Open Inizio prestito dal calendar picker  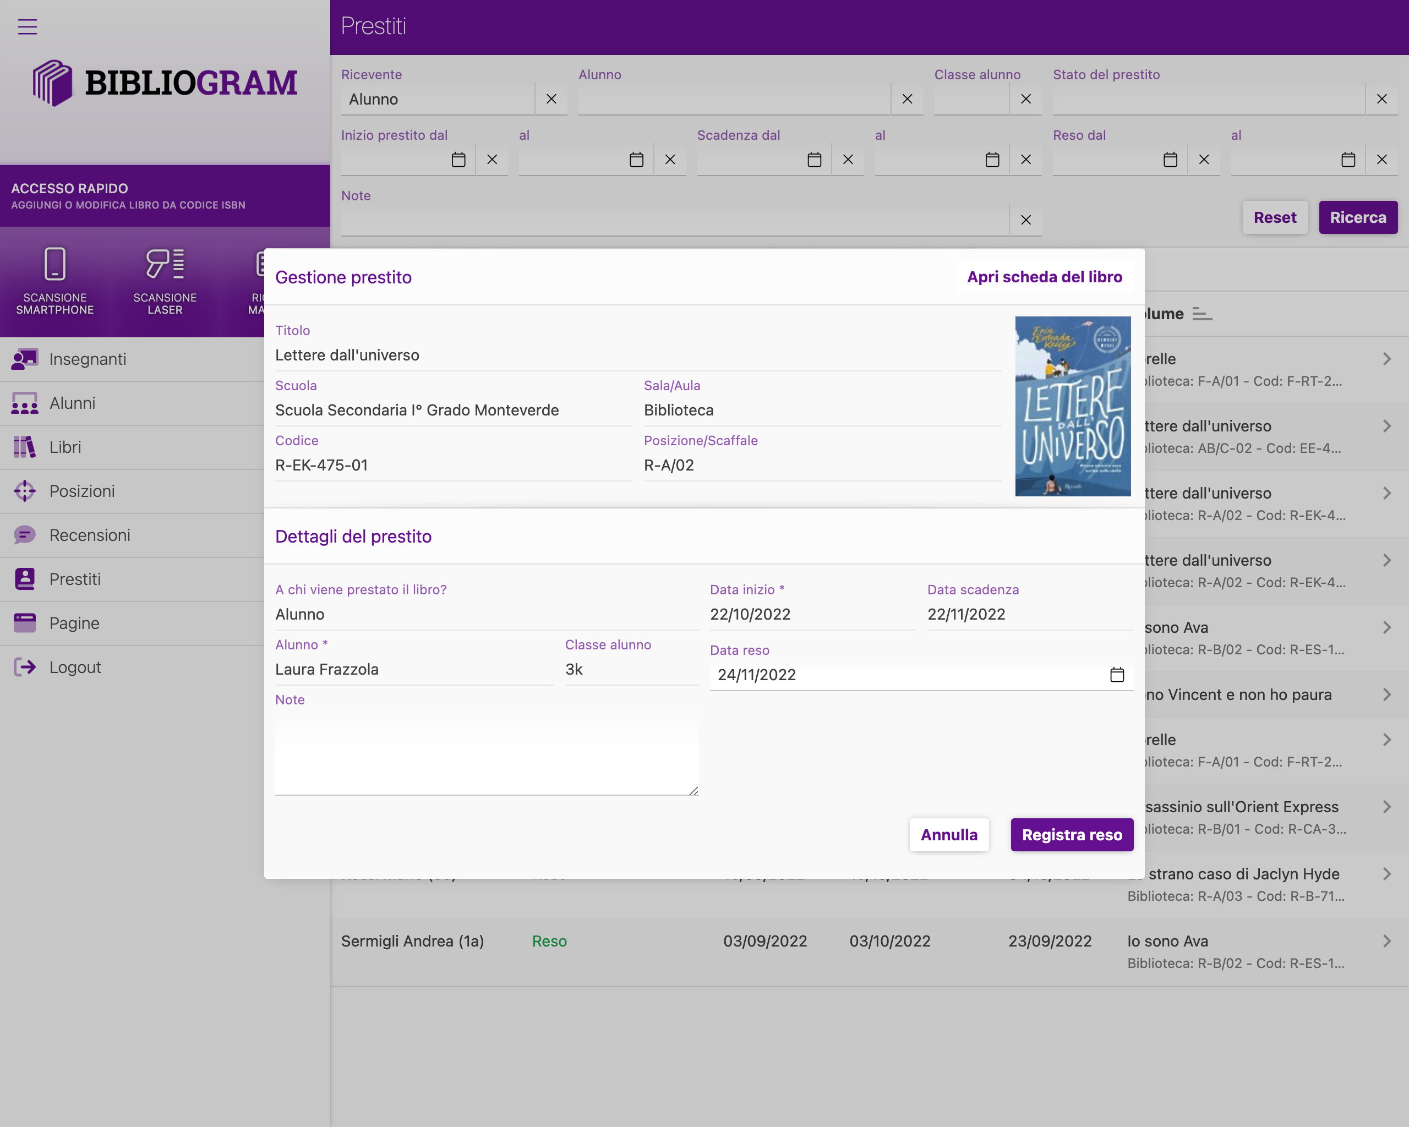(459, 160)
